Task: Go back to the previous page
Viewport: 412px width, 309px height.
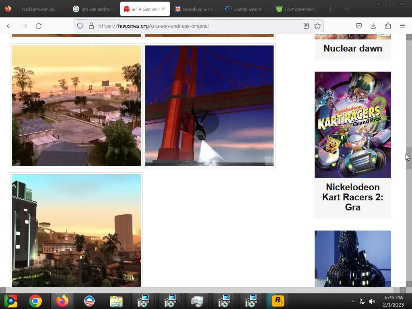Action: click(x=10, y=26)
